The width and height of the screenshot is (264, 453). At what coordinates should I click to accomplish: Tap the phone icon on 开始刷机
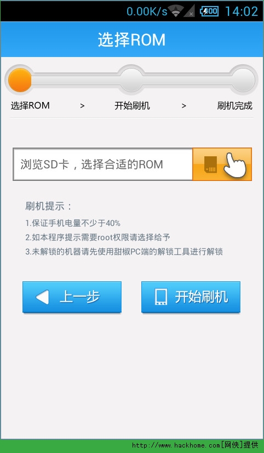(160, 297)
